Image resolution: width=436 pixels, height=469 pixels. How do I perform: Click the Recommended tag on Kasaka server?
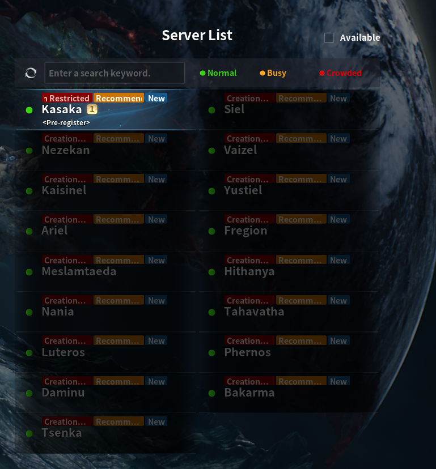pos(118,98)
